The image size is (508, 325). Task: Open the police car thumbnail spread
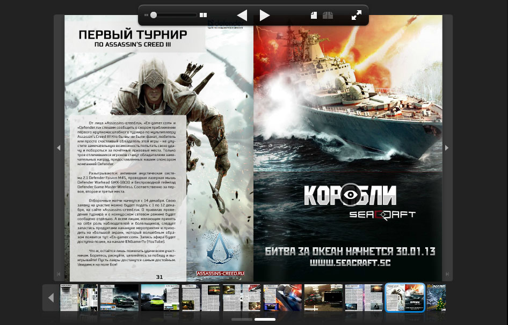click(x=282, y=298)
